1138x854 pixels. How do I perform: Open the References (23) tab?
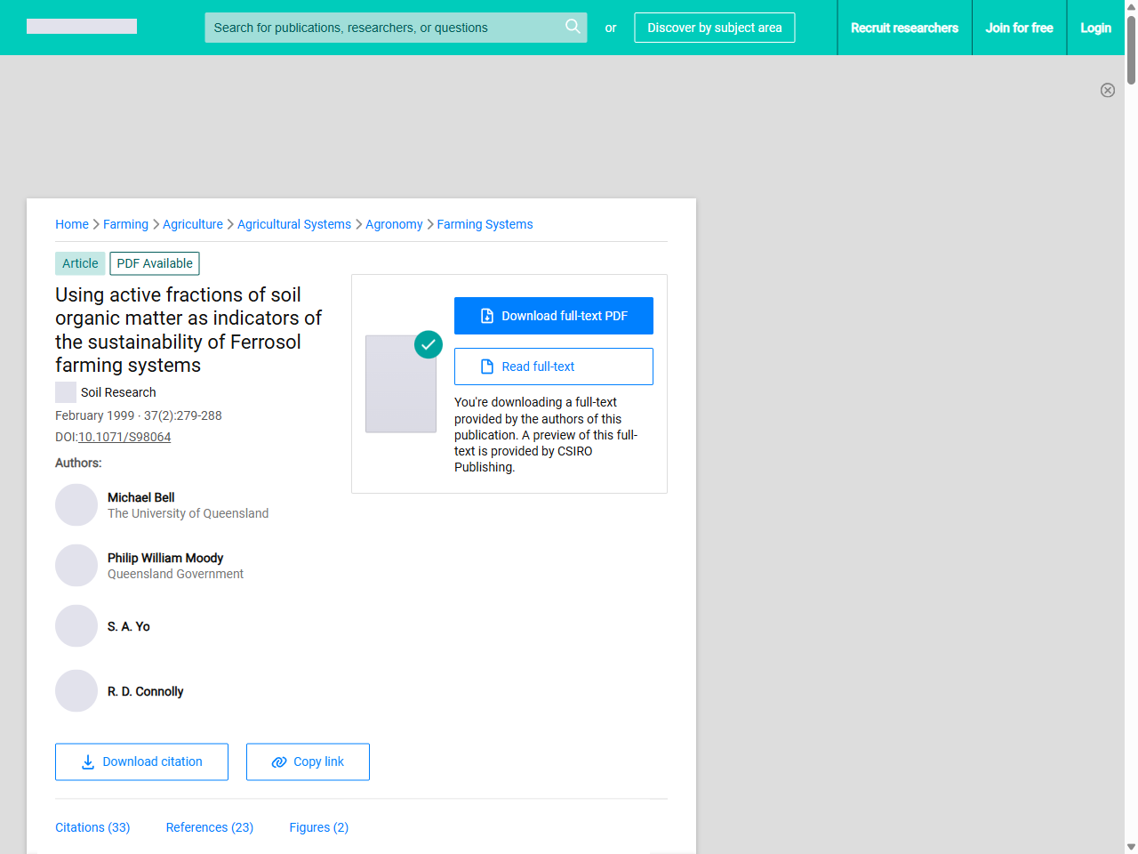pyautogui.click(x=210, y=827)
